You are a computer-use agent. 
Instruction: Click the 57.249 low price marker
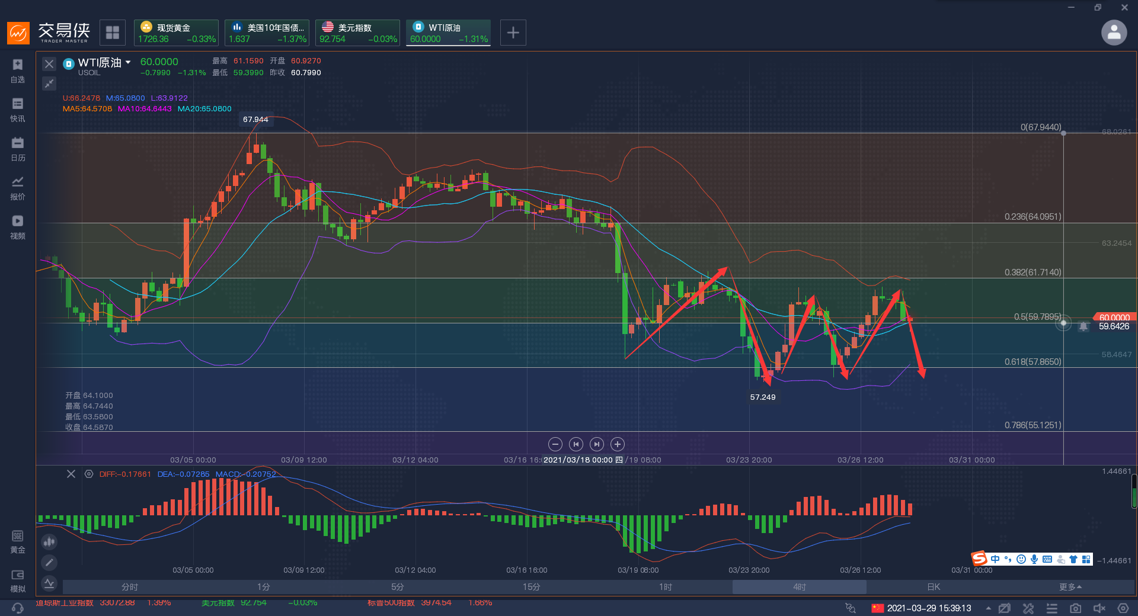coord(763,397)
